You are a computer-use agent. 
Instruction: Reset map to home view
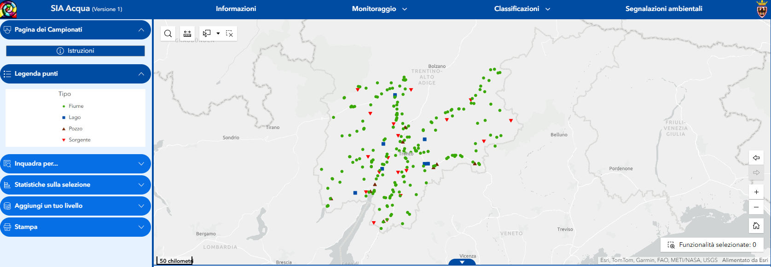coord(756,226)
